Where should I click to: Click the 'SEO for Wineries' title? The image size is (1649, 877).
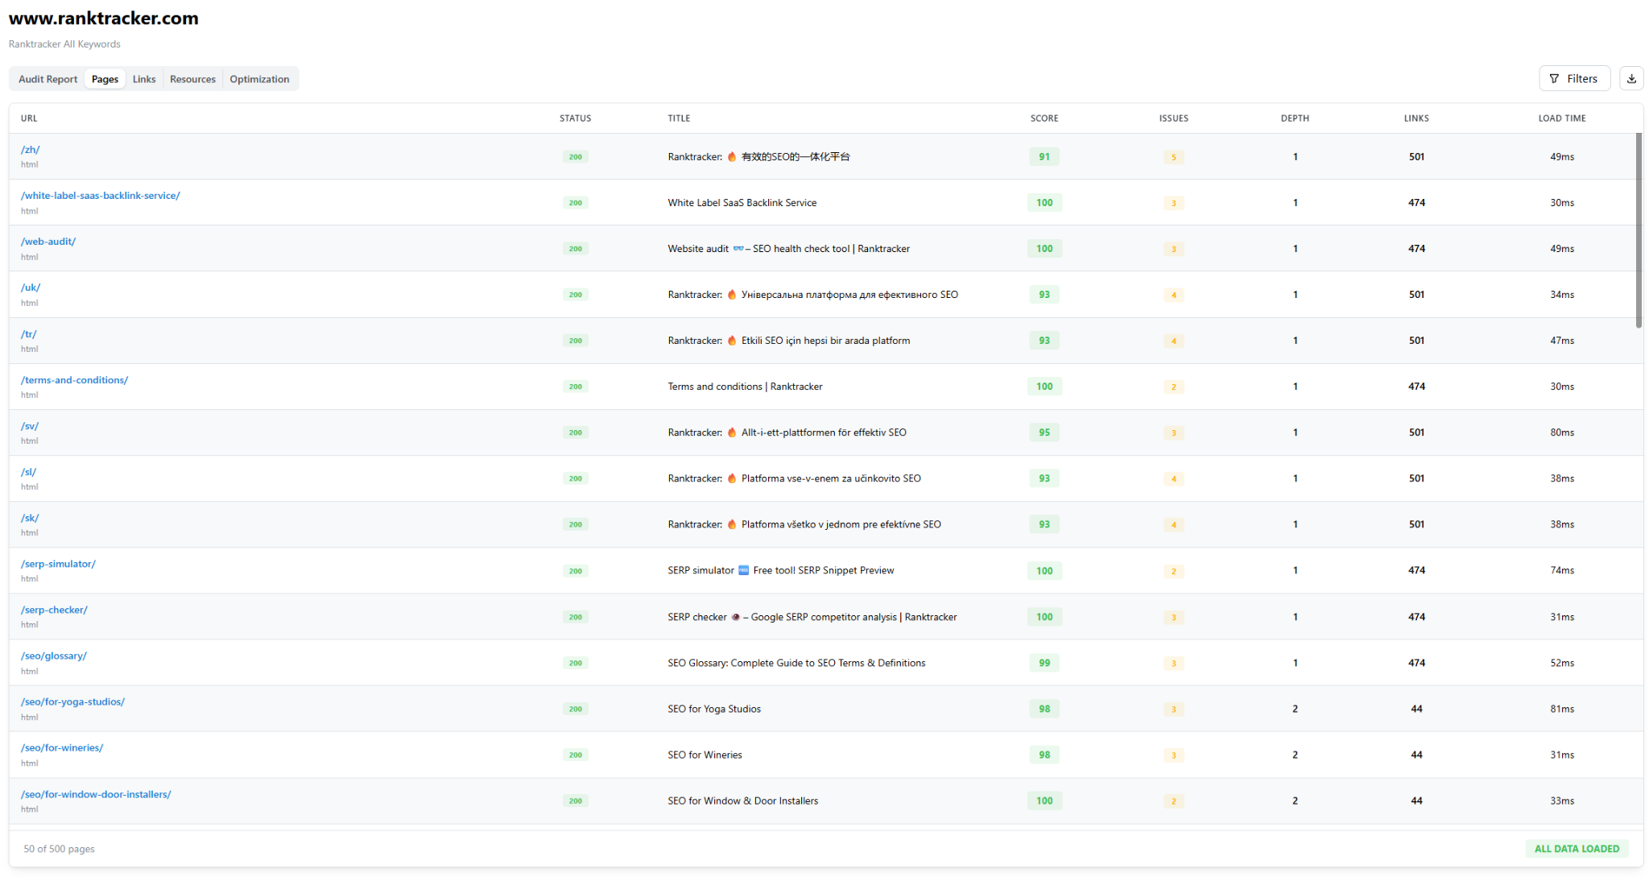(x=705, y=755)
